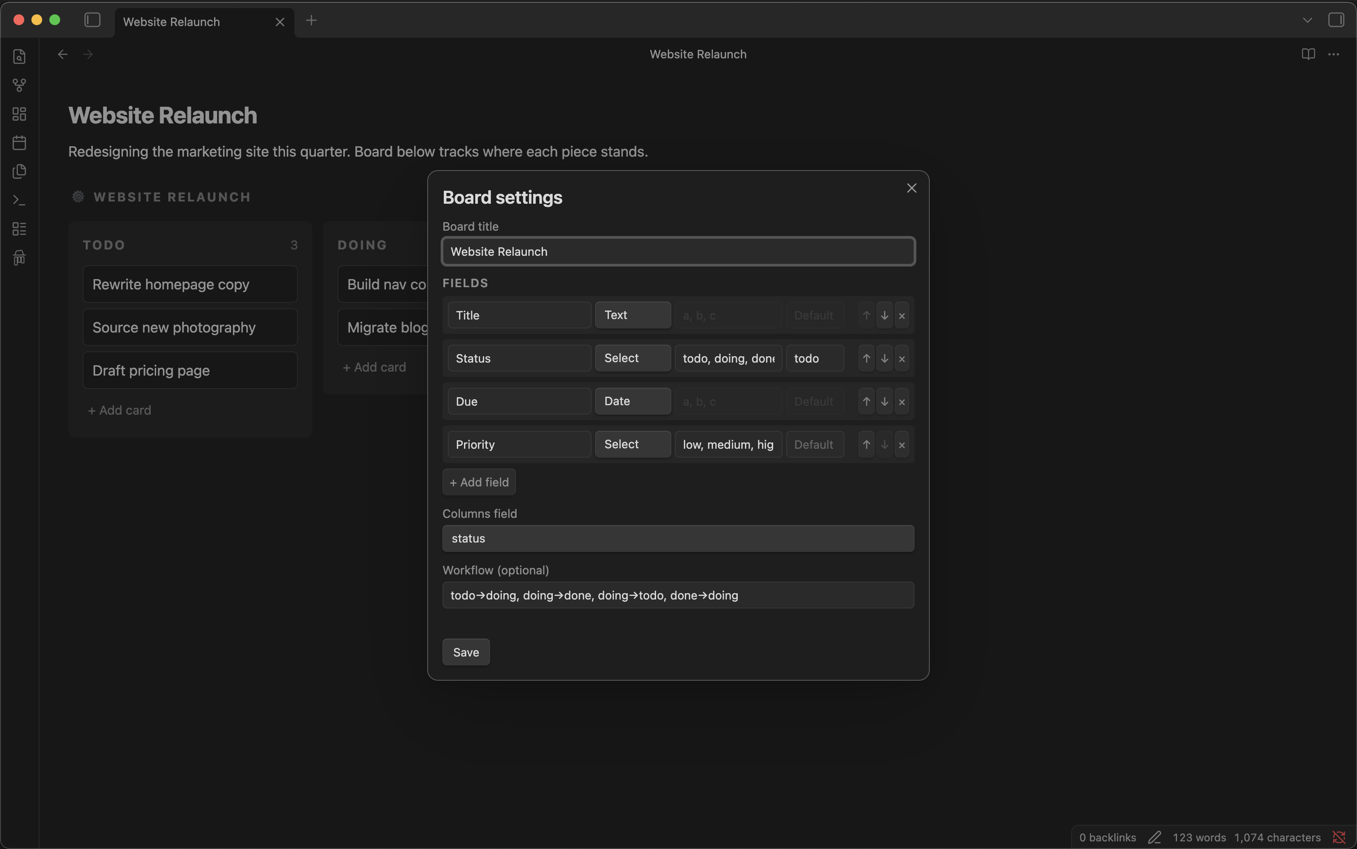
Task: Toggle the left sidebar
Action: pos(92,20)
